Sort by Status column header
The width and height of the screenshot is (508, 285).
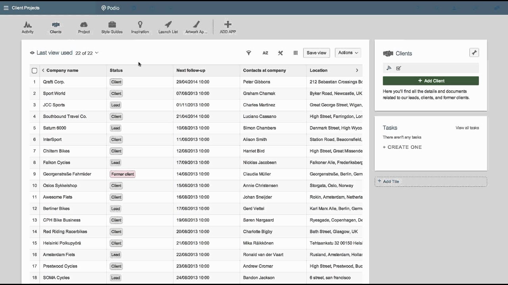(x=116, y=70)
